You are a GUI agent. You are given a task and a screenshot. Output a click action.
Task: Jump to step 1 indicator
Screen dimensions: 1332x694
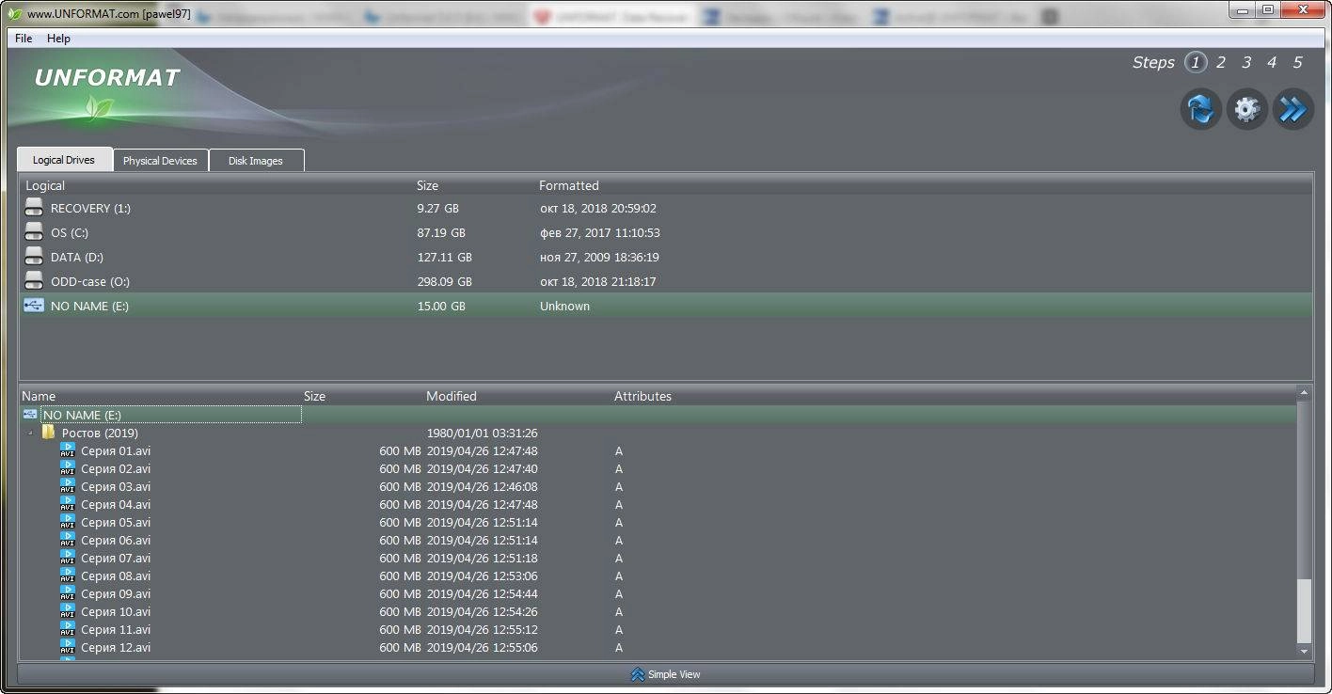pos(1195,63)
